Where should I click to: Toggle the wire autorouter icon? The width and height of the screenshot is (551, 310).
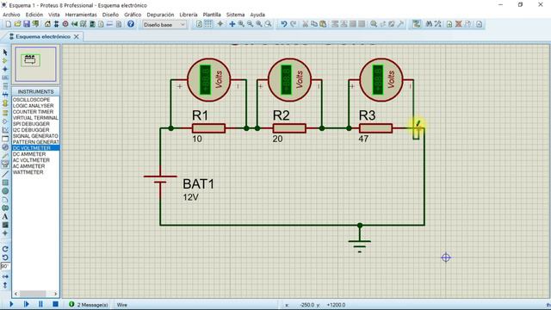pyautogui.click(x=417, y=24)
